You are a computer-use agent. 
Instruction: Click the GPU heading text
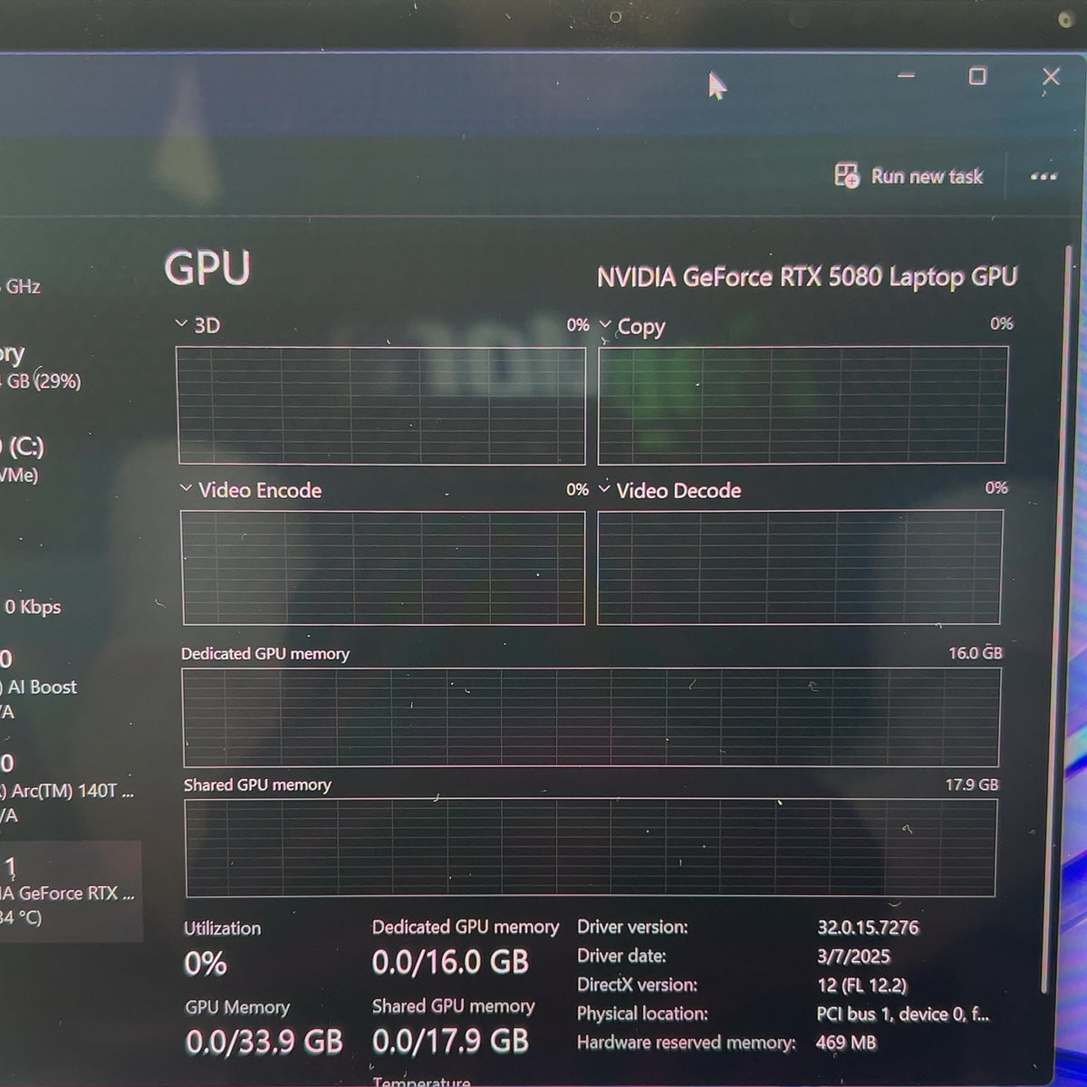pyautogui.click(x=207, y=268)
